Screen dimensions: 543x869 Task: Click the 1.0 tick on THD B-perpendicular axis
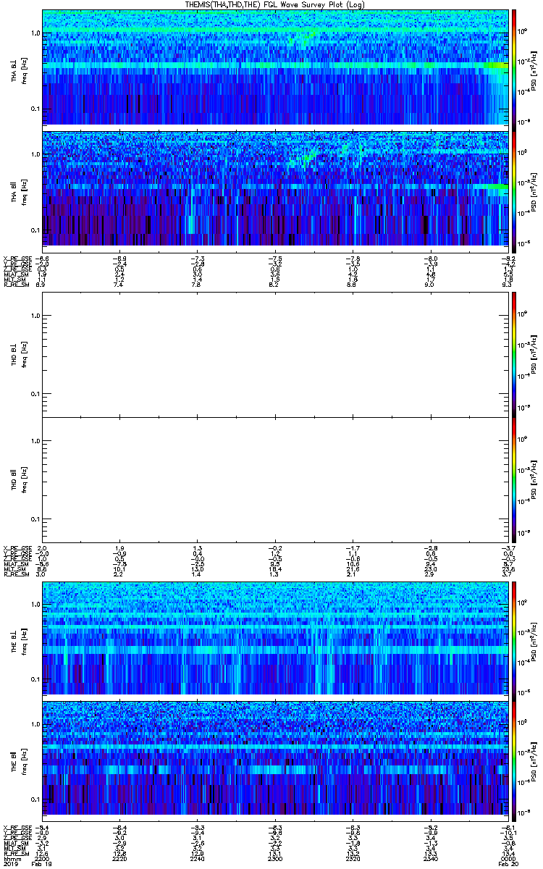click(35, 316)
